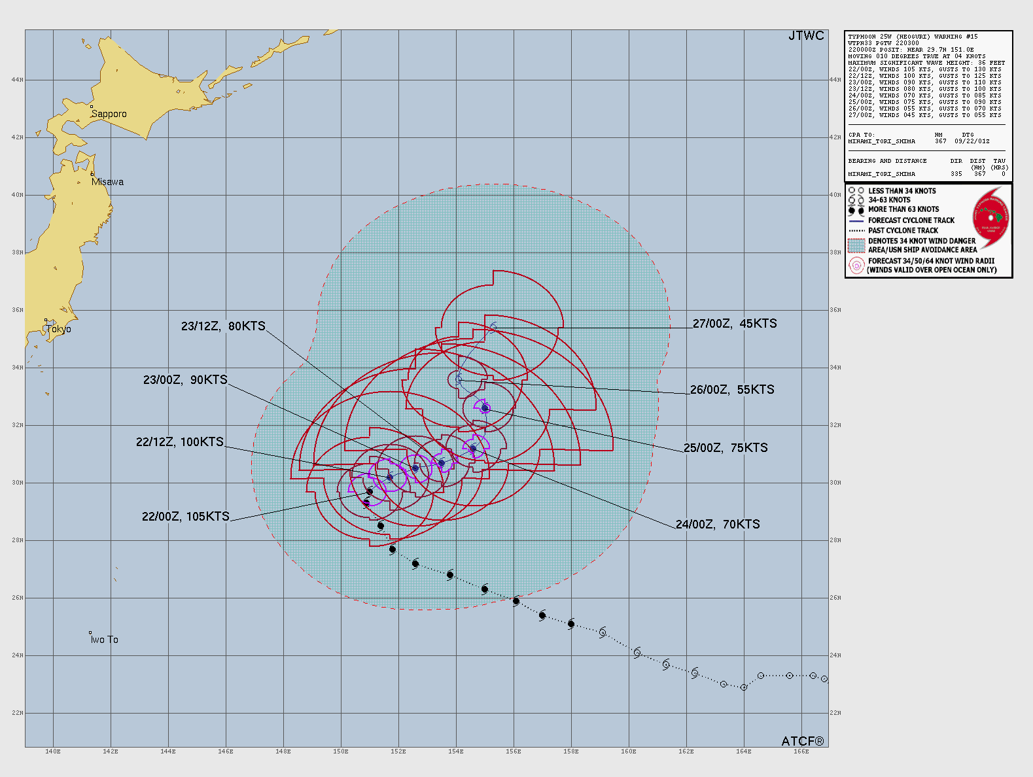Select the 23/12Z, 80KTS forecast label

point(223,326)
